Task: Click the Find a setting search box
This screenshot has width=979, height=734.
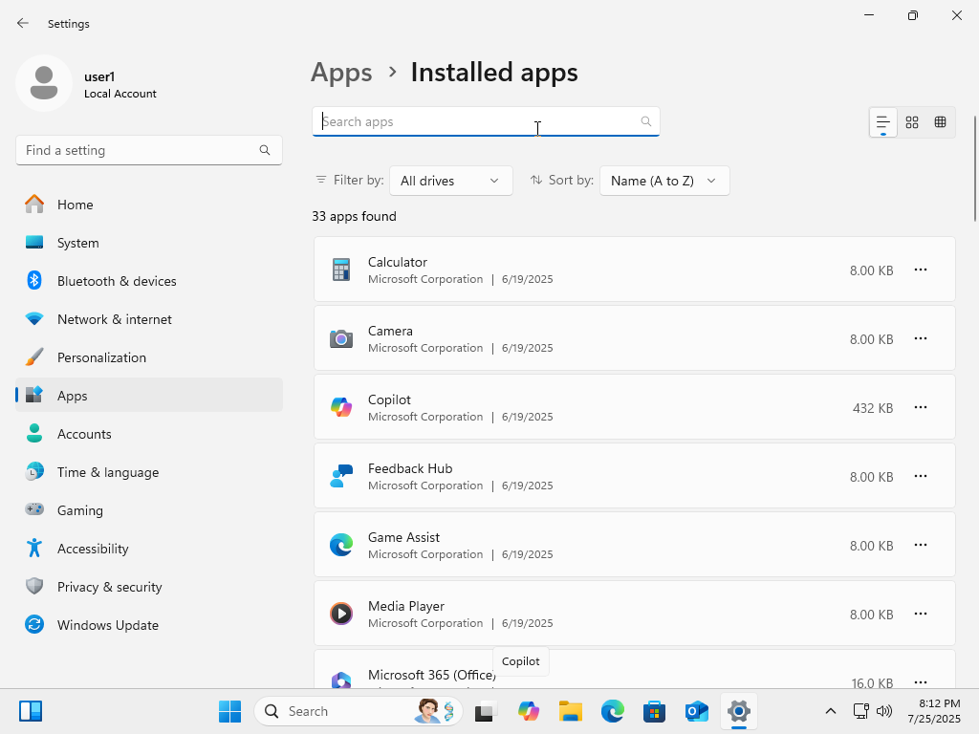Action: pyautogui.click(x=149, y=150)
